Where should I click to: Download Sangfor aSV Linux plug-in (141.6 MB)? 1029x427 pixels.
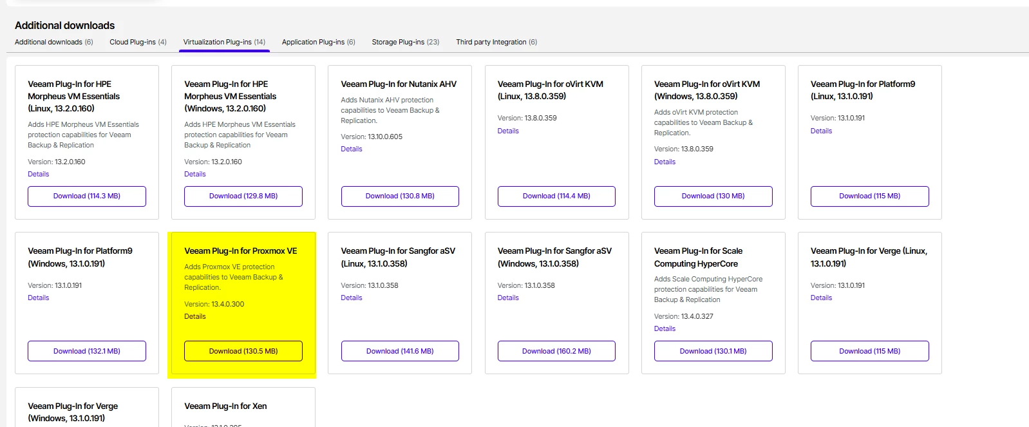coord(400,351)
